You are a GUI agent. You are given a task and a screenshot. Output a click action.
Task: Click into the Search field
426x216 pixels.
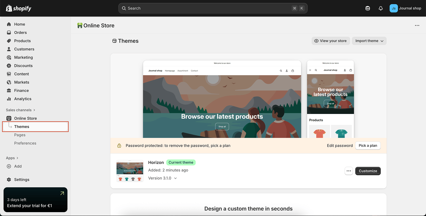tap(213, 8)
